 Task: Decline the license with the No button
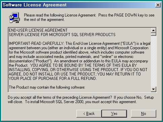[143, 114]
